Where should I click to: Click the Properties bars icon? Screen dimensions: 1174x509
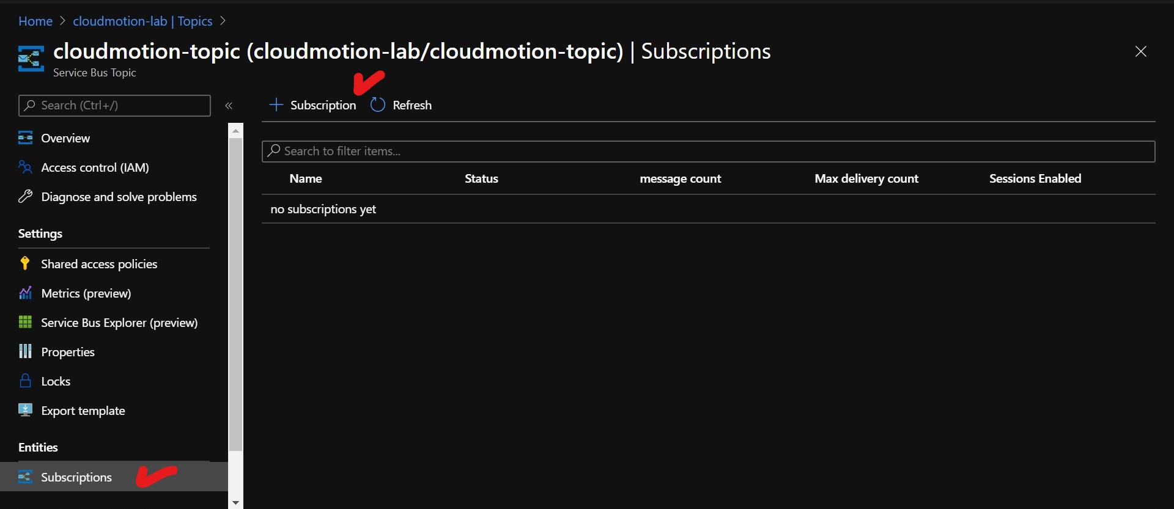pyautogui.click(x=25, y=351)
